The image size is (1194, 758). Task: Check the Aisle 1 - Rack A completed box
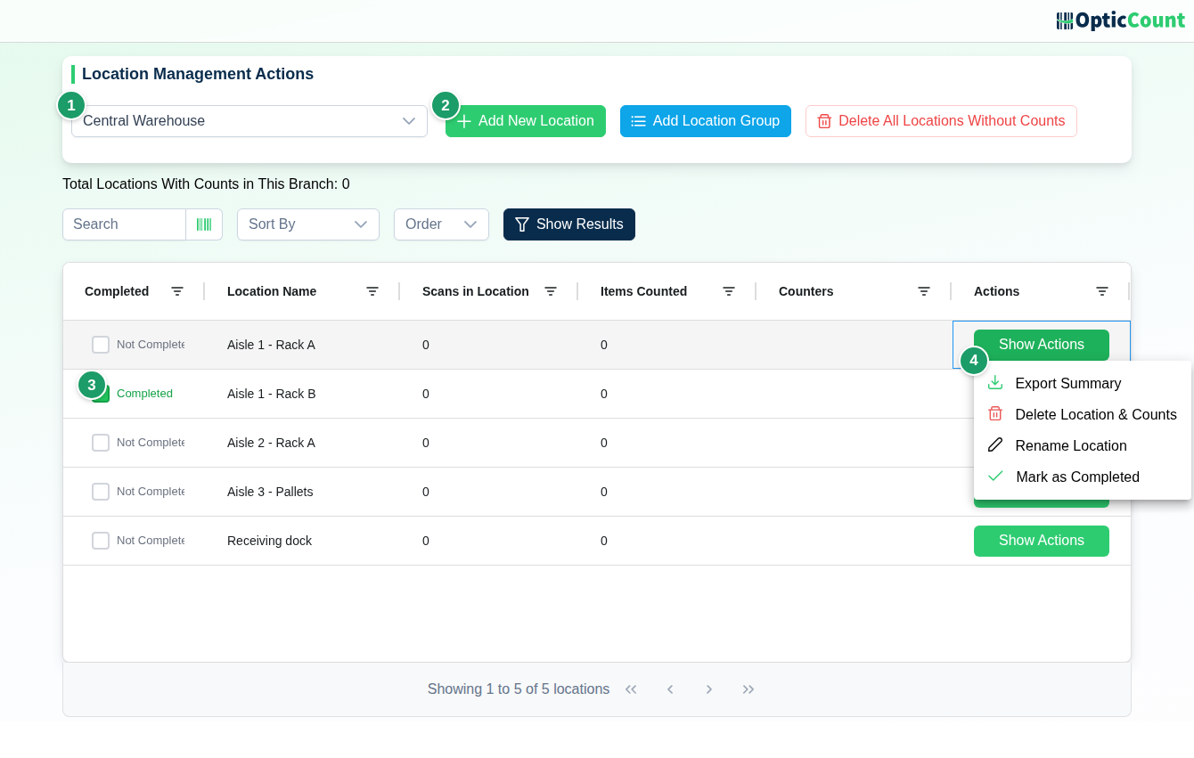click(101, 345)
